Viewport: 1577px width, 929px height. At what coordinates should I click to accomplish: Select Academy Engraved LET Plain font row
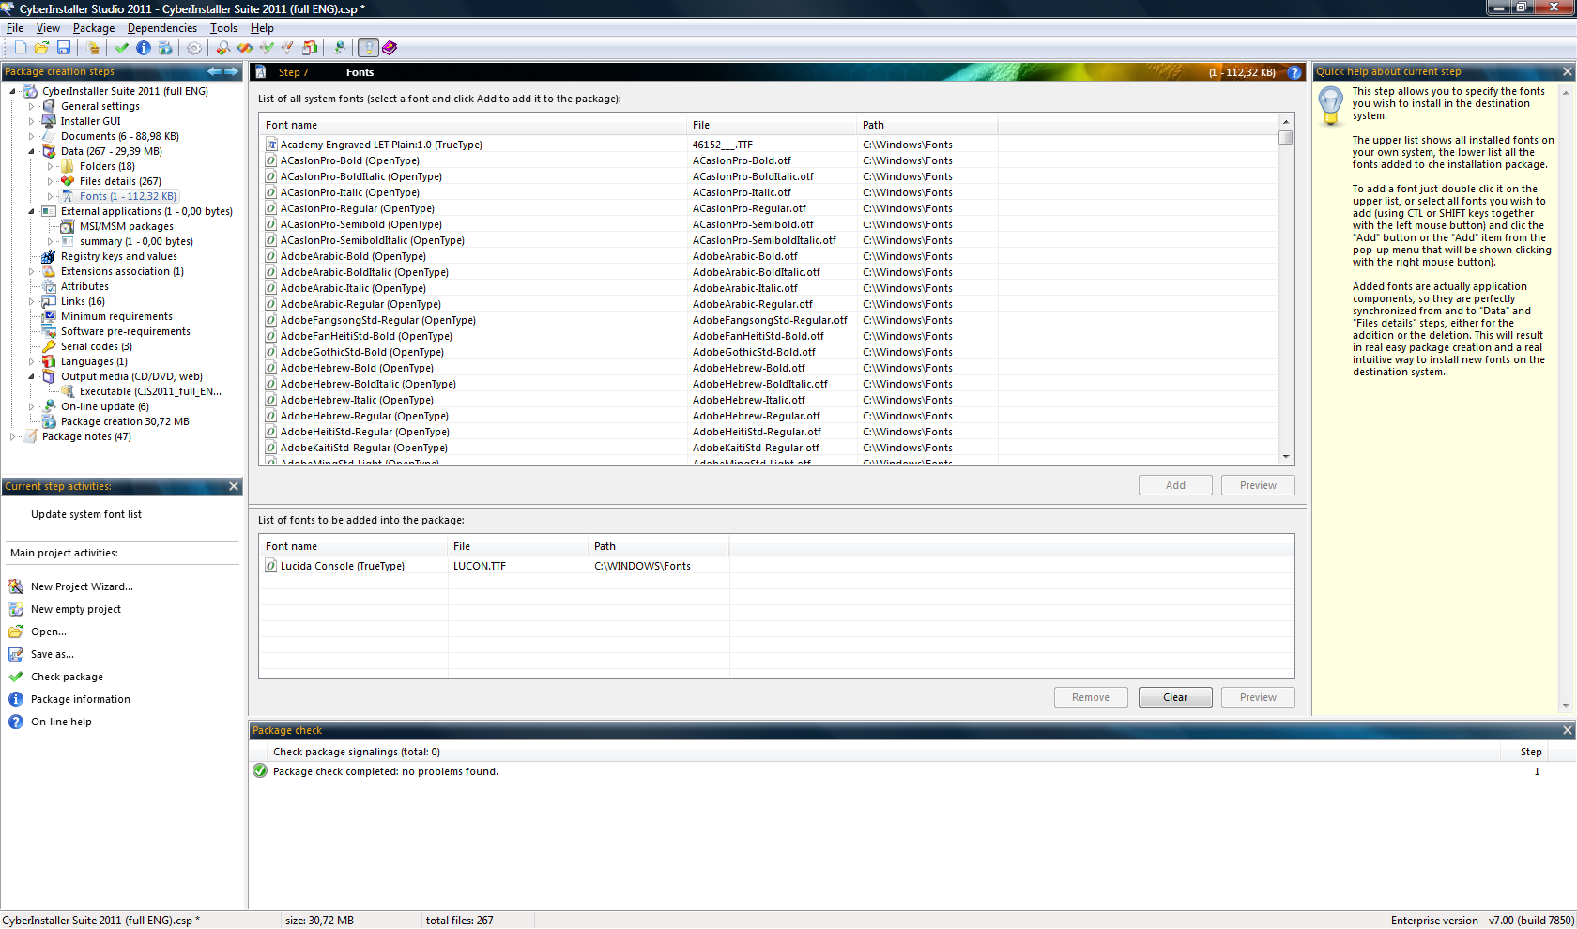(769, 145)
